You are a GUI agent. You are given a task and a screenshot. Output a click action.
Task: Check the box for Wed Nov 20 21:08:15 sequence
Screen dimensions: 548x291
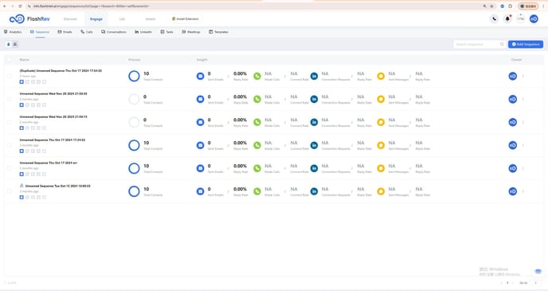click(x=10, y=122)
